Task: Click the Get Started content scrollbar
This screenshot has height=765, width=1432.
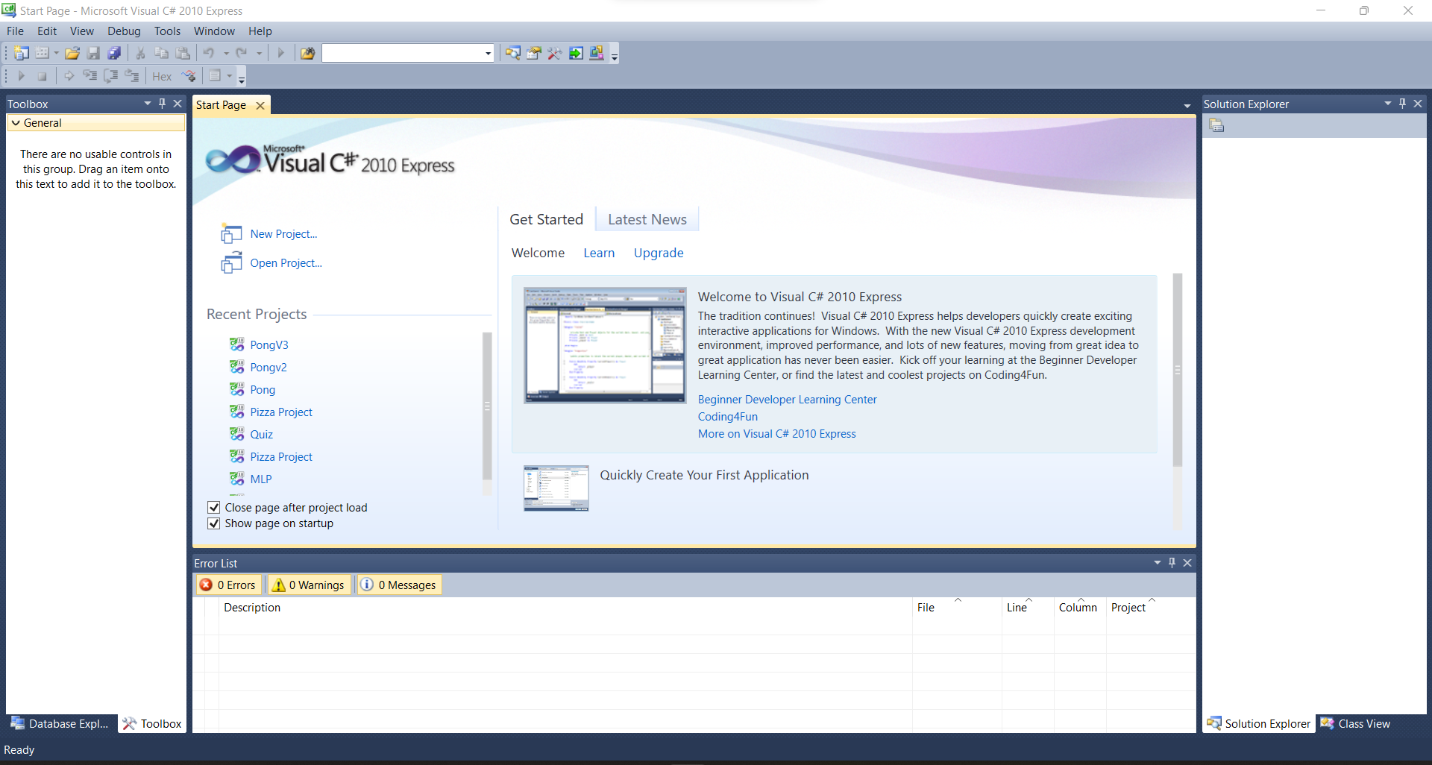Action: [x=1178, y=370]
